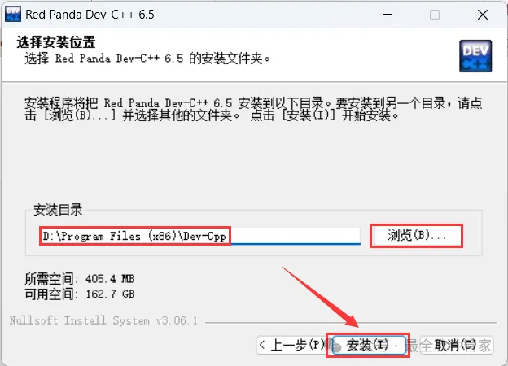Click the greyed-out maximize window button
Viewport: 508px width, 366px height.
(x=435, y=15)
